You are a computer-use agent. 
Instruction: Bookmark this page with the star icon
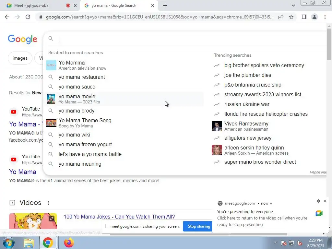tap(291, 17)
